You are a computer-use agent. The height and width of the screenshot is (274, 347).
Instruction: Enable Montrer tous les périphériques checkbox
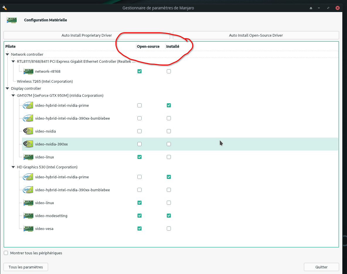[6, 253]
